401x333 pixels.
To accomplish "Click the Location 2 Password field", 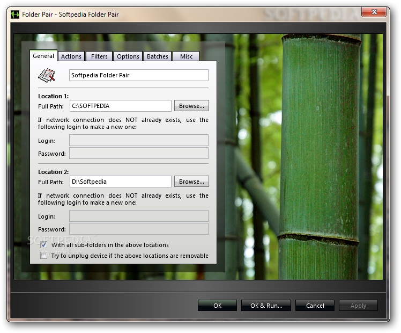I will 139,229.
